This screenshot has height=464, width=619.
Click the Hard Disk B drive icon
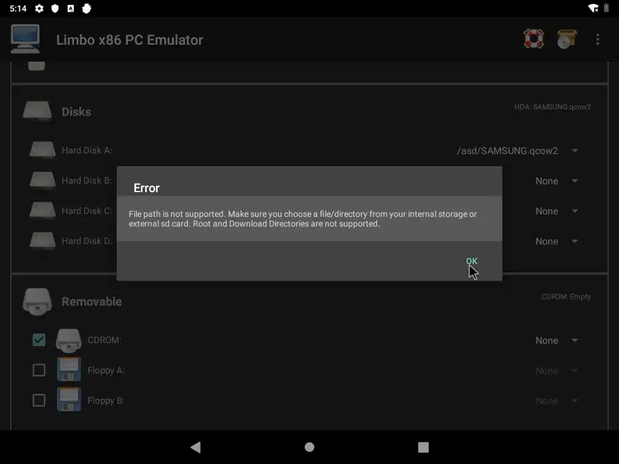pyautogui.click(x=43, y=180)
